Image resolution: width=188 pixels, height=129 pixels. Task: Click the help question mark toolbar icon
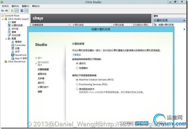pos(22,10)
